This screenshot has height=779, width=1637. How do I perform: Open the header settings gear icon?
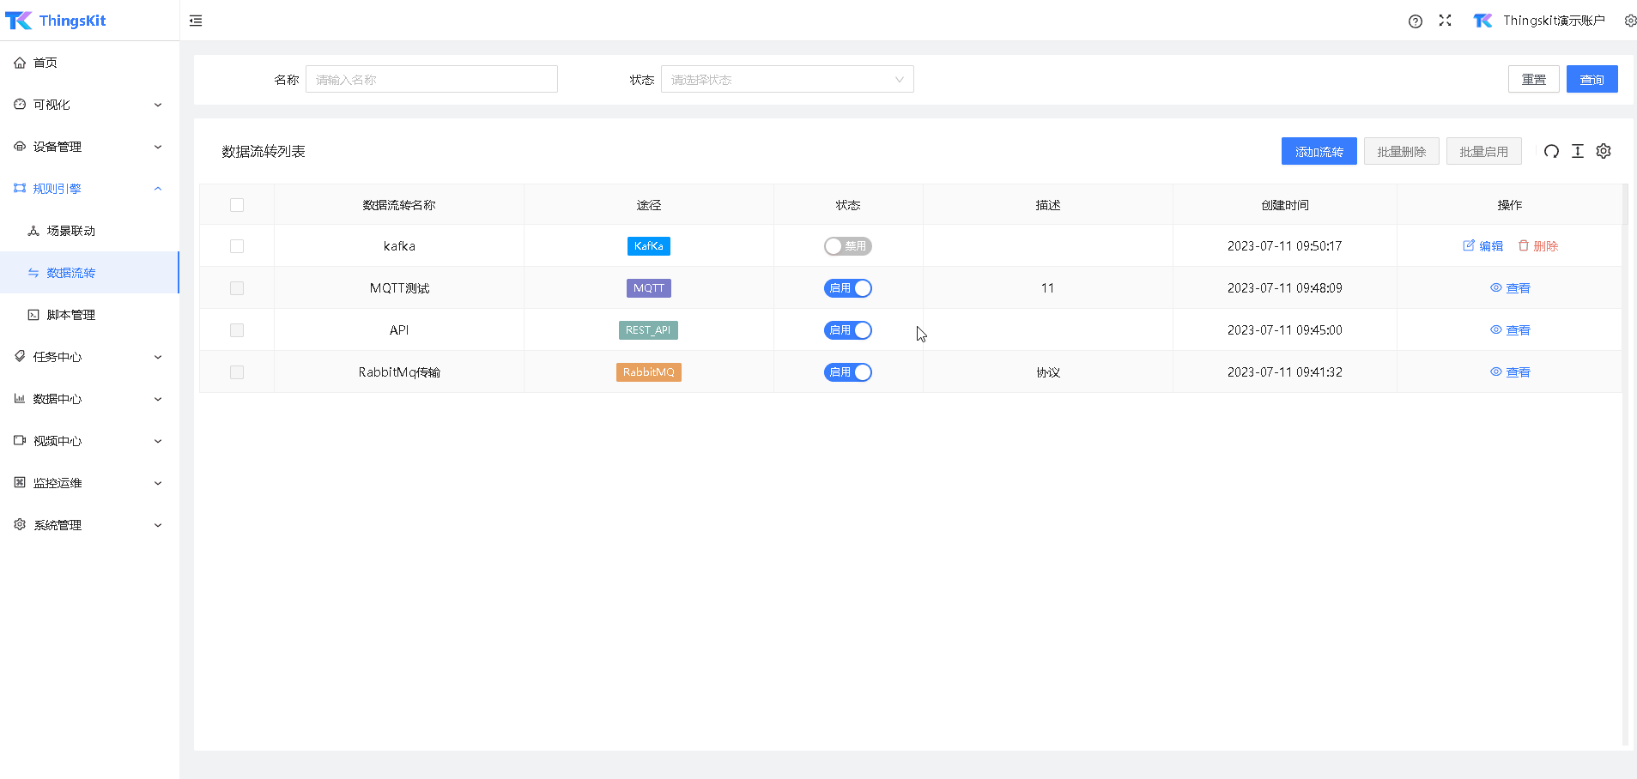[1629, 21]
